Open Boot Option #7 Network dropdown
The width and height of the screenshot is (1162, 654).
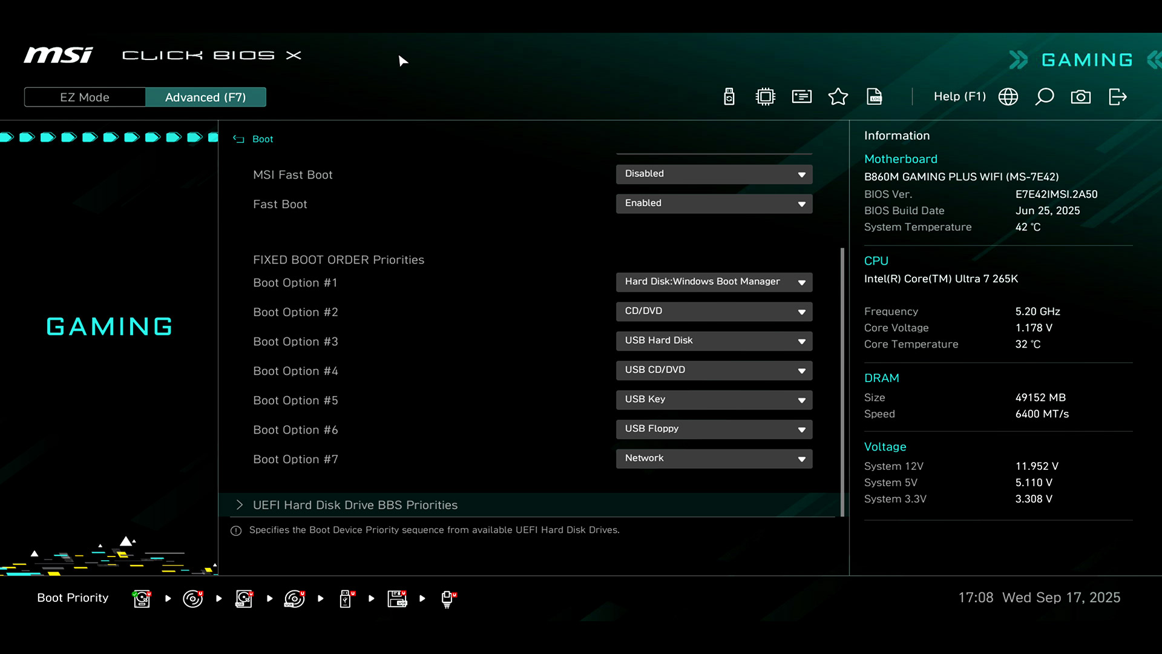coord(714,458)
